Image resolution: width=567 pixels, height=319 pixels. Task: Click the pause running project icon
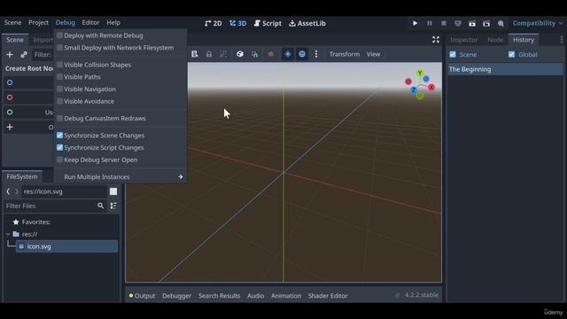(429, 23)
